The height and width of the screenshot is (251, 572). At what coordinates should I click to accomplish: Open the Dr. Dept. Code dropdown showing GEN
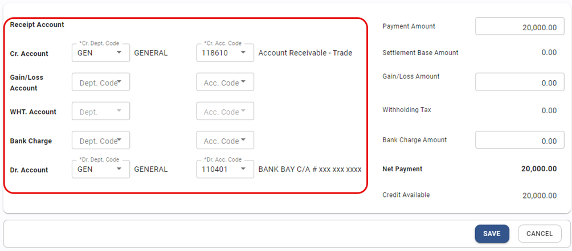(101, 169)
